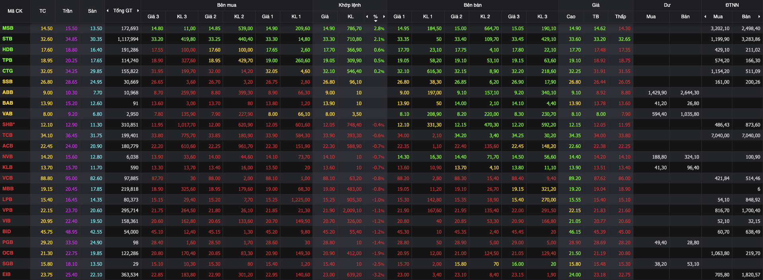Click STB's total volume 1,117,994
This screenshot has height=280, width=763.
coord(128,39)
